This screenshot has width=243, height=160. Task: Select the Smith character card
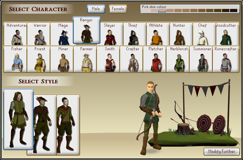(x=108, y=59)
